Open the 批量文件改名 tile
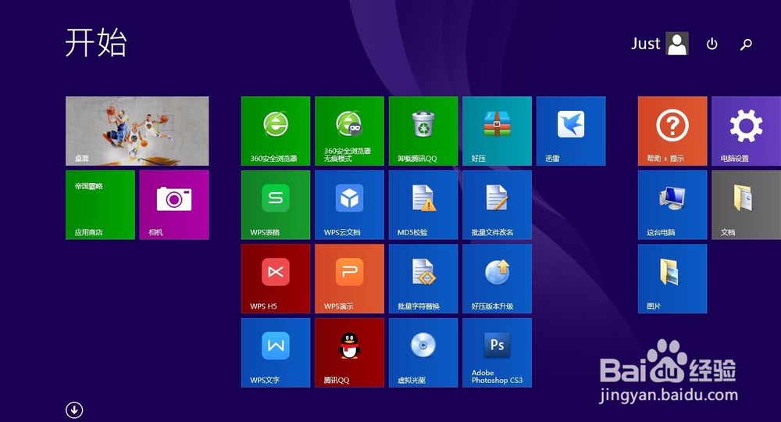This screenshot has width=781, height=422. 497,205
